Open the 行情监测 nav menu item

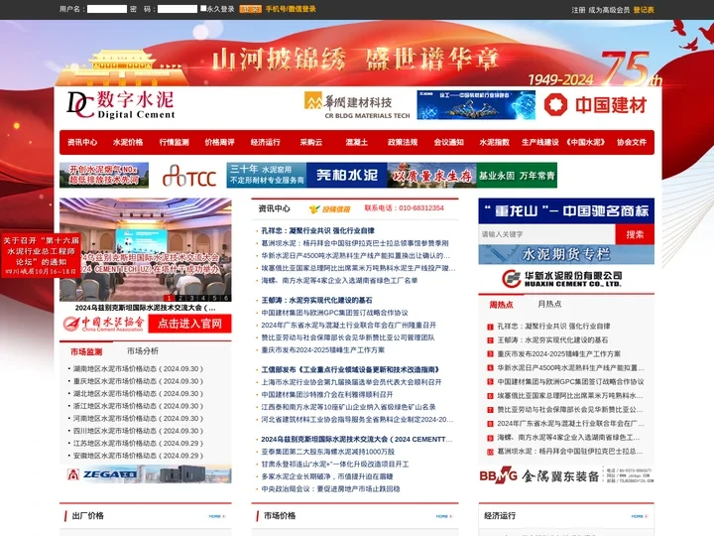tap(174, 142)
